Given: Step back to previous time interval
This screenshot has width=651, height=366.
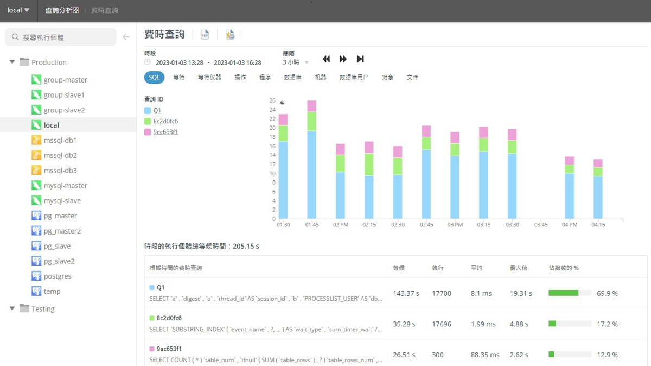Looking at the screenshot, I should point(326,59).
